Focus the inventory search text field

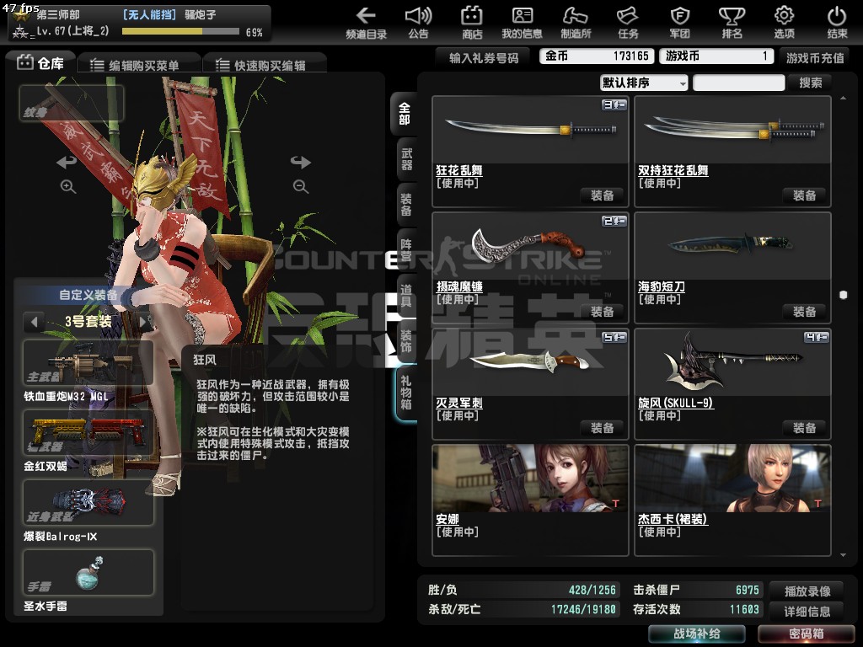738,83
